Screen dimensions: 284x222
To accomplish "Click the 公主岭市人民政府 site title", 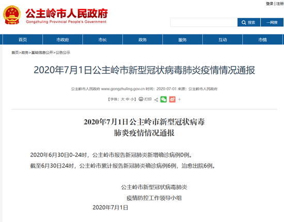I will 67,13.
